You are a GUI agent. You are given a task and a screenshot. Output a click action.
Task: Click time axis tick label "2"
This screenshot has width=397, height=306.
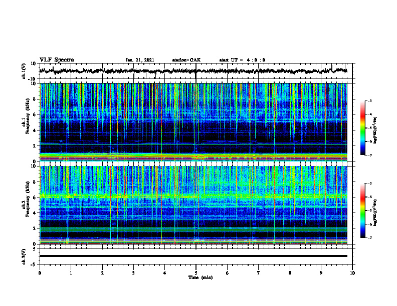[102, 273]
